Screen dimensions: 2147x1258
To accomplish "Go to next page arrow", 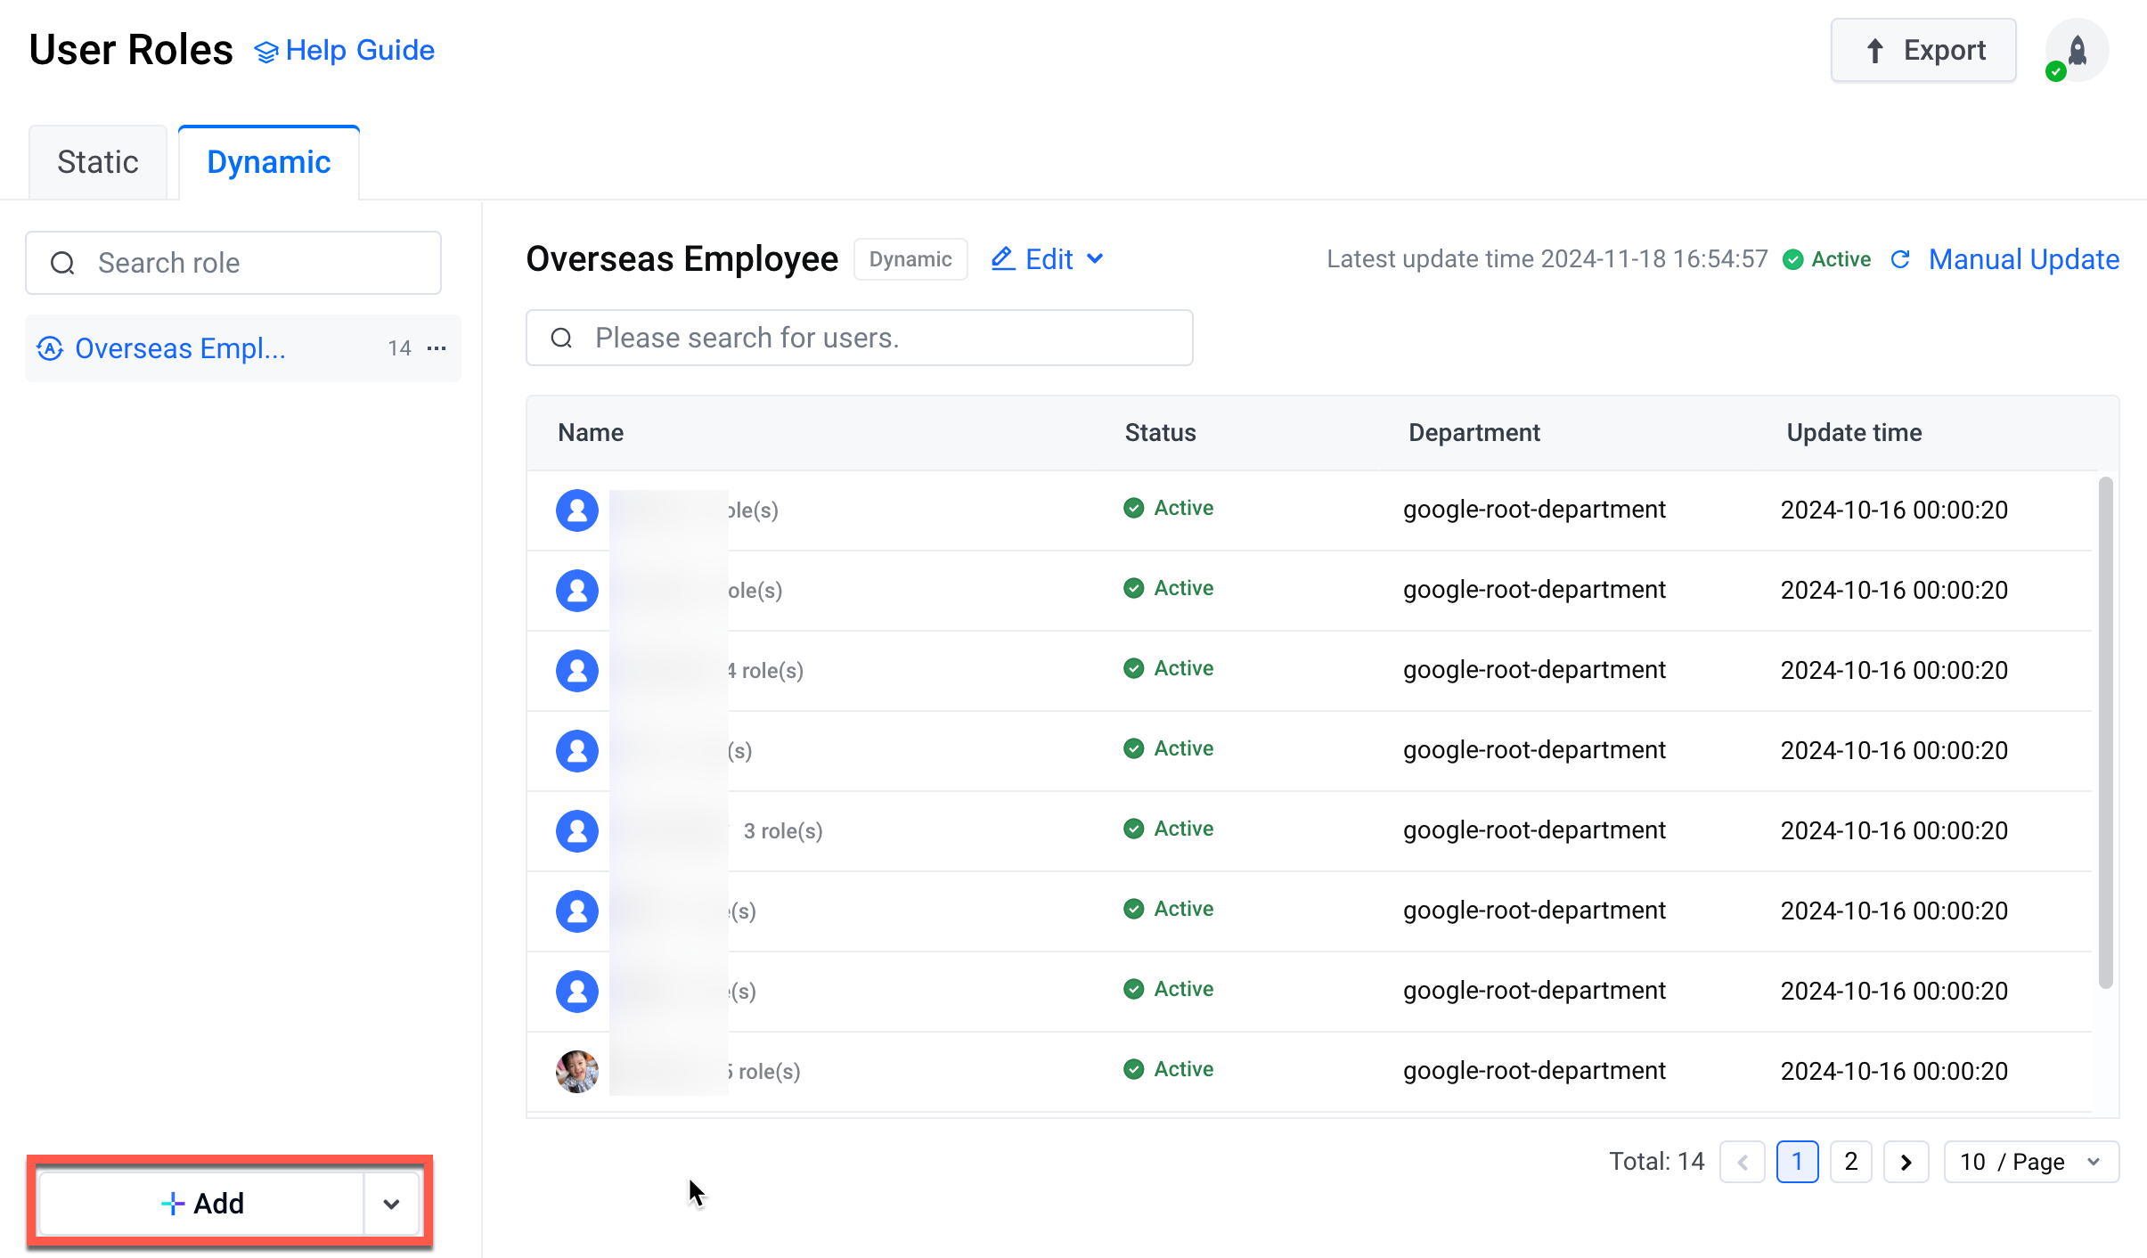I will pos(1906,1162).
